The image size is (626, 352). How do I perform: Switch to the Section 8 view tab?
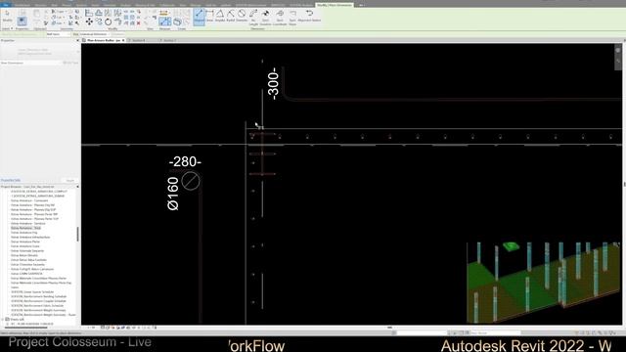[139, 40]
